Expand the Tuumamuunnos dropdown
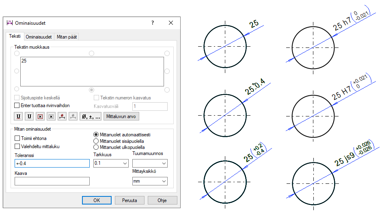The height and width of the screenshot is (211, 384). click(150, 163)
